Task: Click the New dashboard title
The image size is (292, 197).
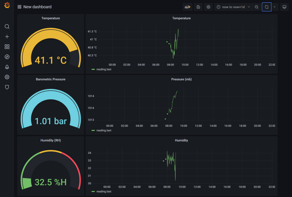Action: click(37, 7)
